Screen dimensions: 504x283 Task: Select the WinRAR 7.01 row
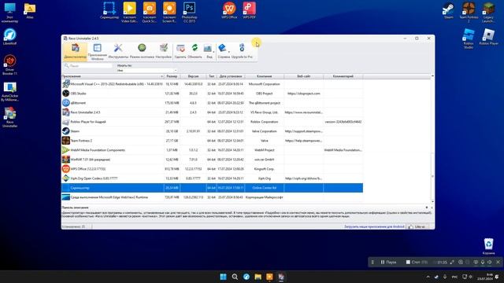click(212, 160)
